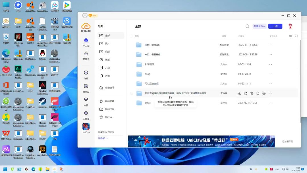This screenshot has height=173, width=307.
Task: Click the blue 上传 upload button
Action: pyautogui.click(x=275, y=26)
